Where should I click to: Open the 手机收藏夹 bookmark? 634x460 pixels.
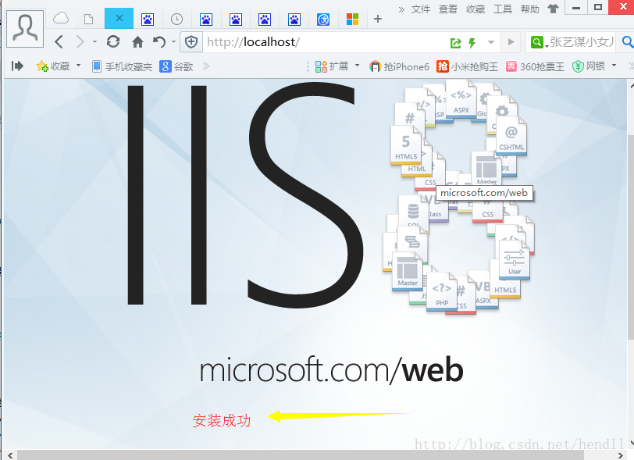point(122,66)
